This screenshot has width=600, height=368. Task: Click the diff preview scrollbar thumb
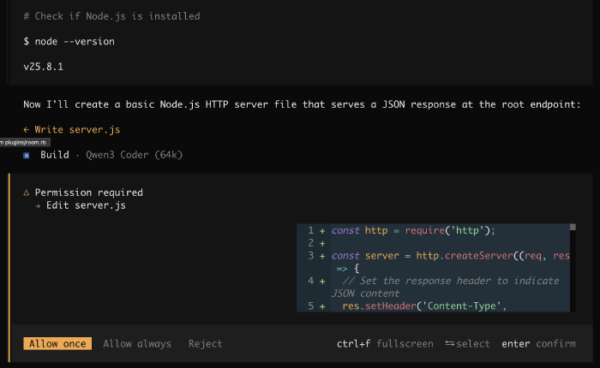(573, 227)
